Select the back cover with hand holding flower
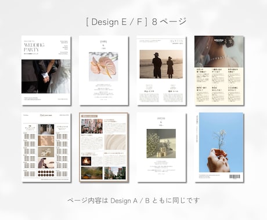 (219, 147)
